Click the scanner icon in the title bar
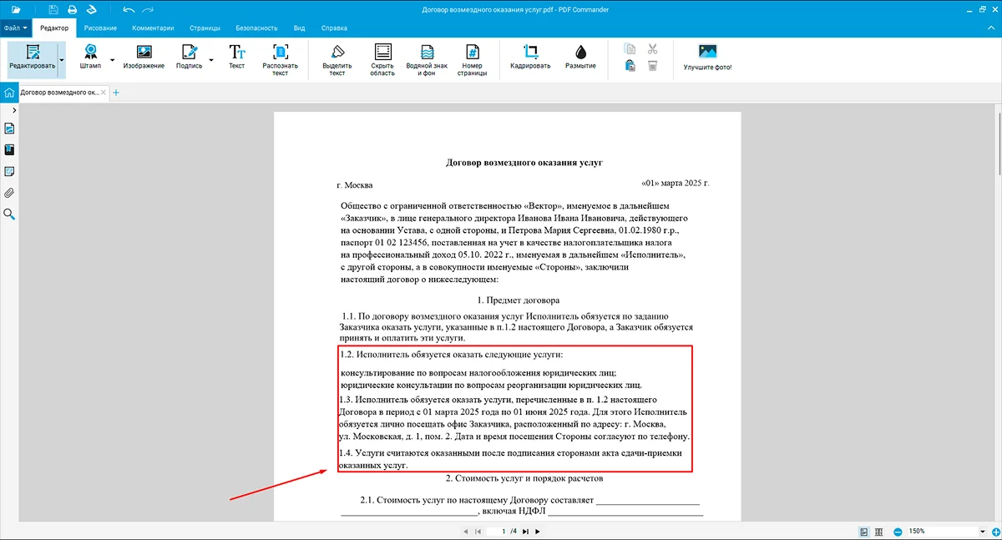 [x=91, y=9]
